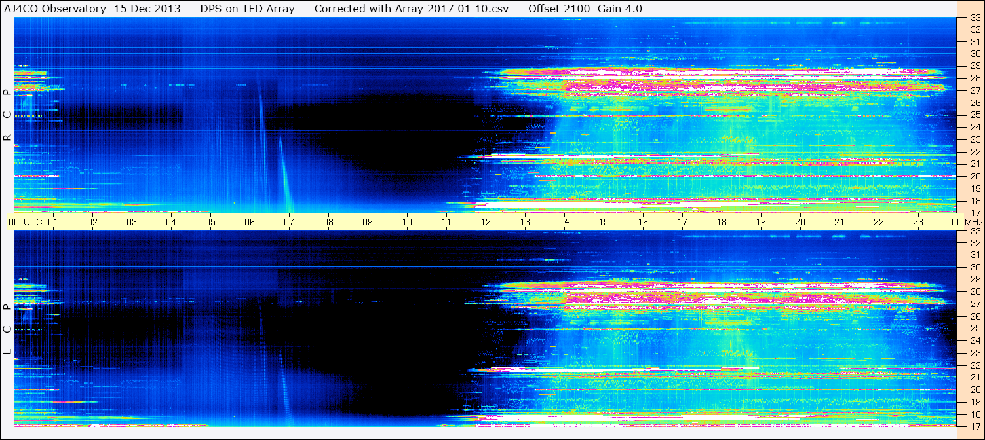Select the 02 hour time marker
Image resolution: width=985 pixels, height=440 pixels.
pyautogui.click(x=92, y=222)
